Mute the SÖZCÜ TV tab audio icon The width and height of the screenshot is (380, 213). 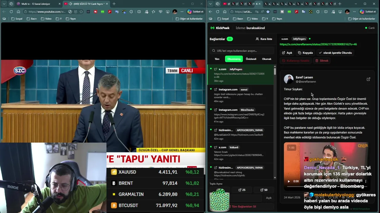point(70,4)
